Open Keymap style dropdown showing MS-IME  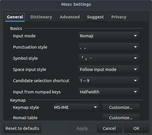(x=77, y=107)
